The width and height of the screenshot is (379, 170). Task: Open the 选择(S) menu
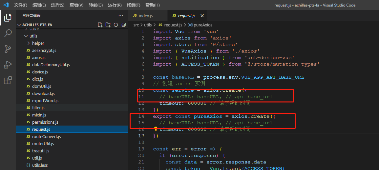click(x=58, y=5)
